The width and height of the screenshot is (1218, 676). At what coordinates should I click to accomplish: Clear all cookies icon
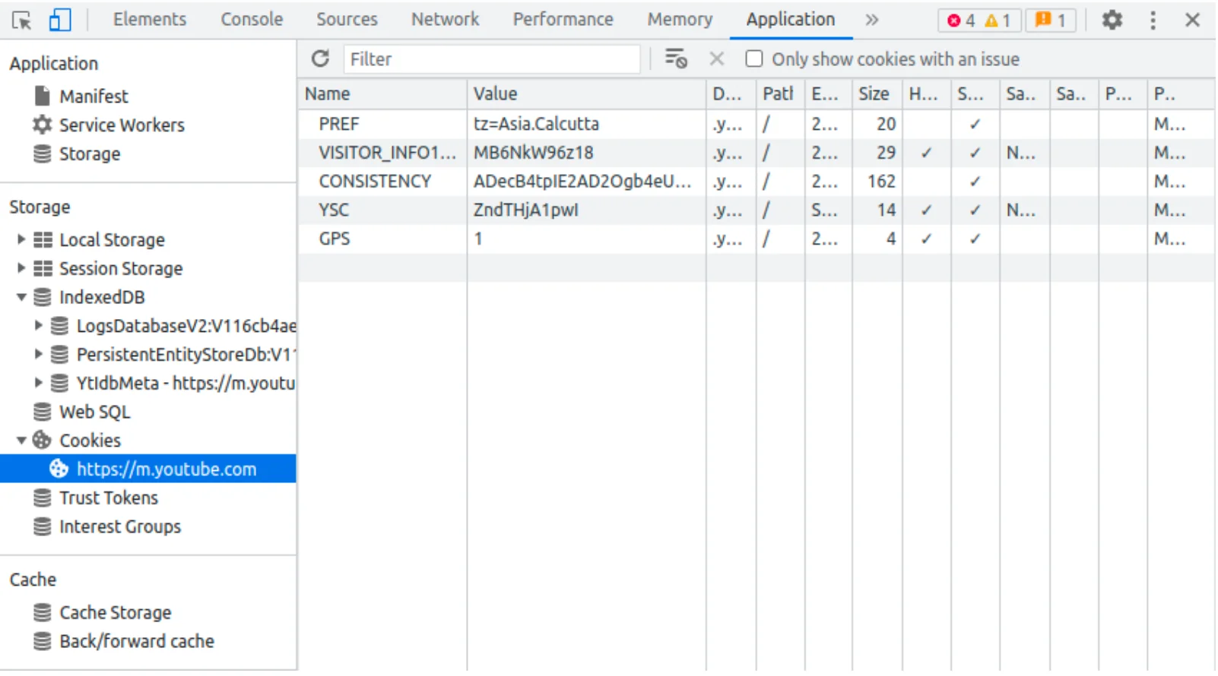675,59
